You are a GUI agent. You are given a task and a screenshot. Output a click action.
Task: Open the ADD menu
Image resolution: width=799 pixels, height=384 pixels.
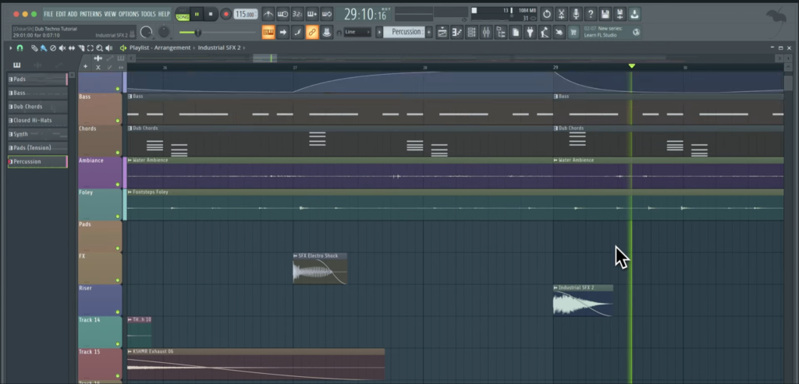73,14
